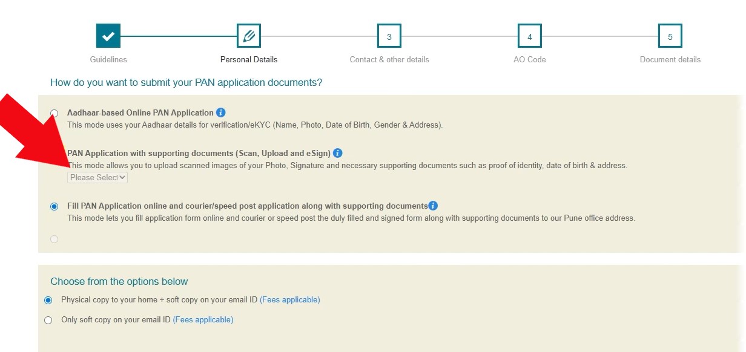Click the step 5 circle icon
Screen dimensions: 746x352
pos(670,36)
